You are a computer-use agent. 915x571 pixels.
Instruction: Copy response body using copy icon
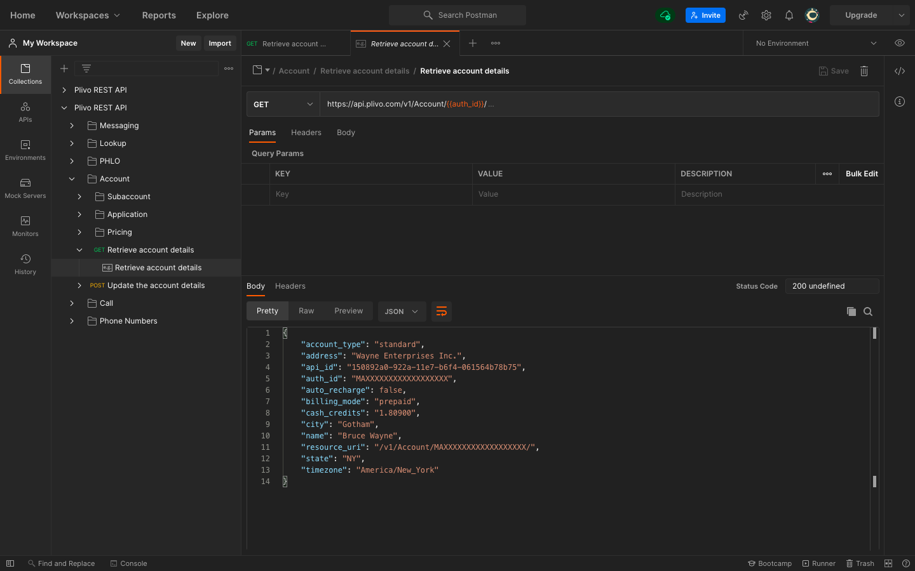click(851, 312)
